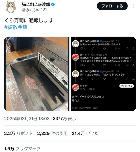This screenshot has height=152, width=140.
Task: Click the share icon on the top embedded reply
Action: pos(134,48)
